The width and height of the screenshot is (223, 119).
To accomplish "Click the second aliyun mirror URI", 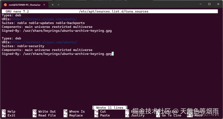I will click(44, 42).
